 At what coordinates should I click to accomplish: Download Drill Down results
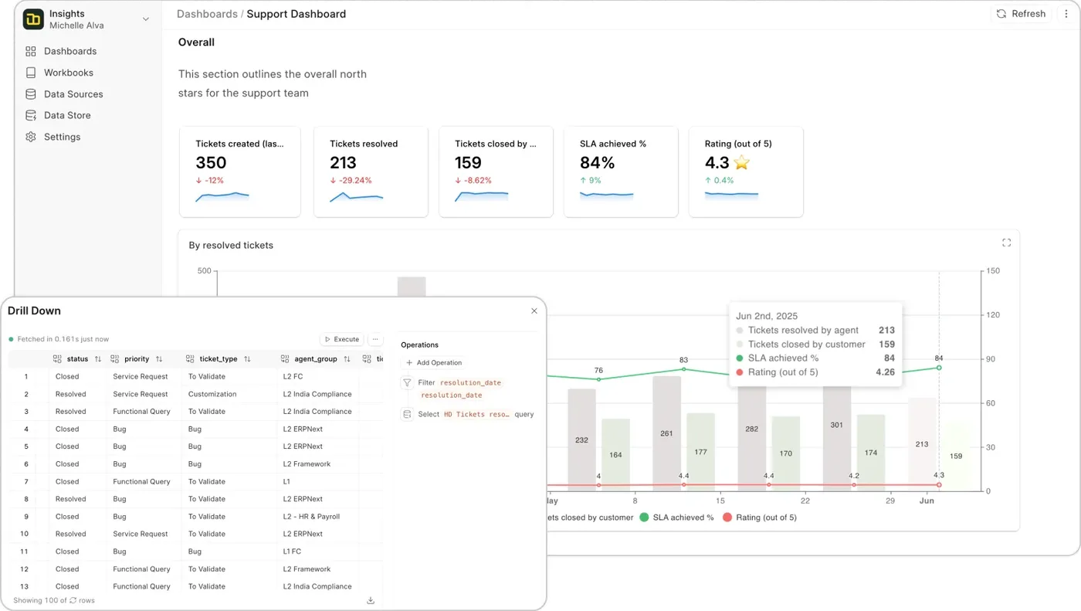(371, 600)
